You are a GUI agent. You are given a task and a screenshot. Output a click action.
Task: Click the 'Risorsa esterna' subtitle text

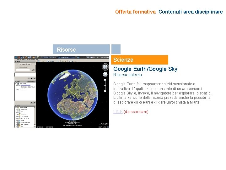pyautogui.click(x=127, y=75)
